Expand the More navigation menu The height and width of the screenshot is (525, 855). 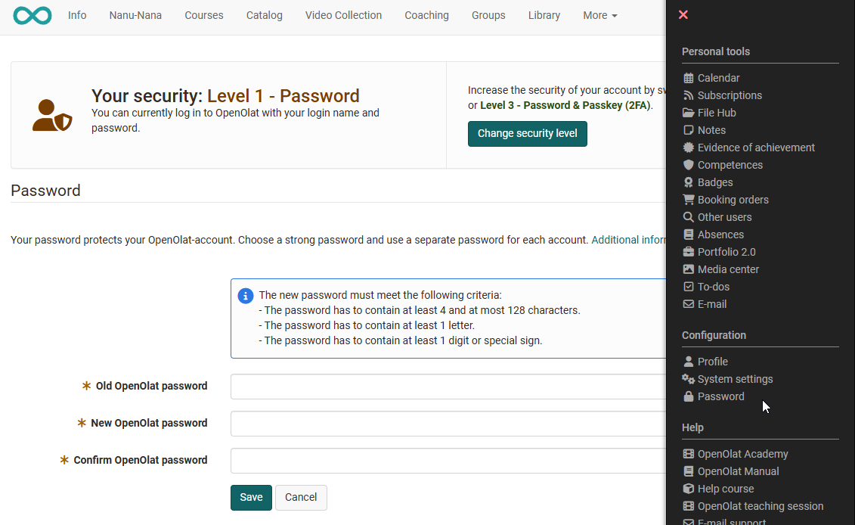[x=599, y=14]
